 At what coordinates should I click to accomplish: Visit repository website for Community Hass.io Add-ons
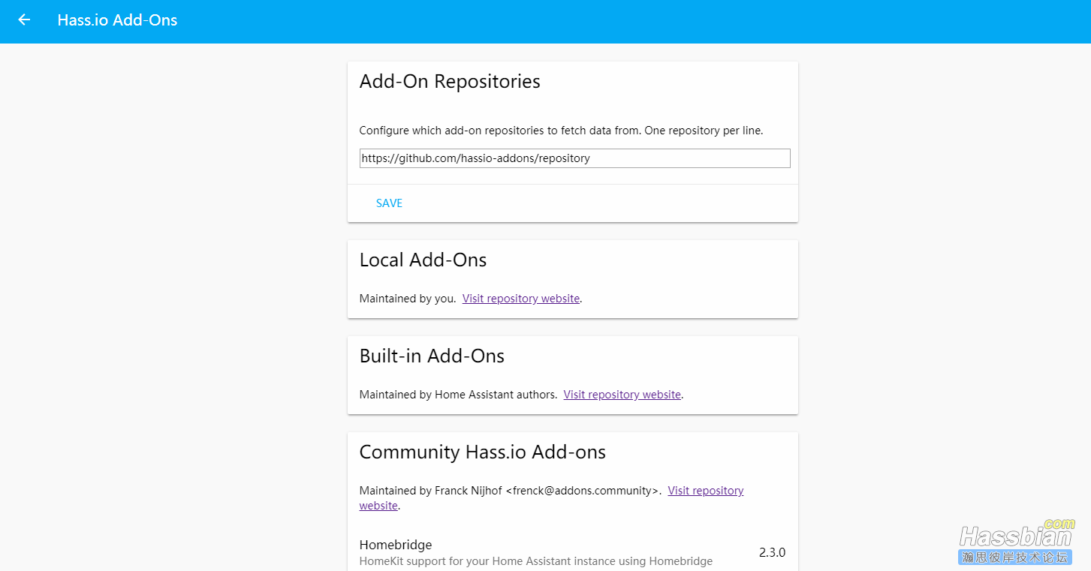552,498
